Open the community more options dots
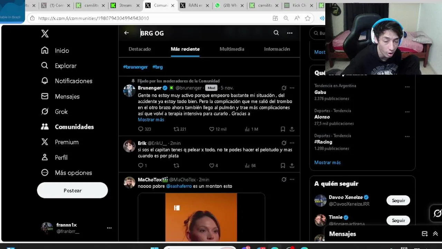 pyautogui.click(x=290, y=33)
